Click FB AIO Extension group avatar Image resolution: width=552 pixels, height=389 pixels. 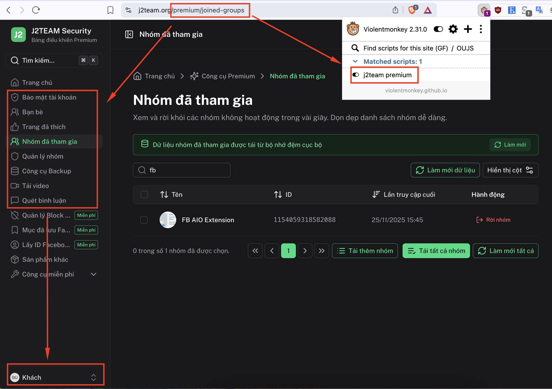pyautogui.click(x=168, y=220)
